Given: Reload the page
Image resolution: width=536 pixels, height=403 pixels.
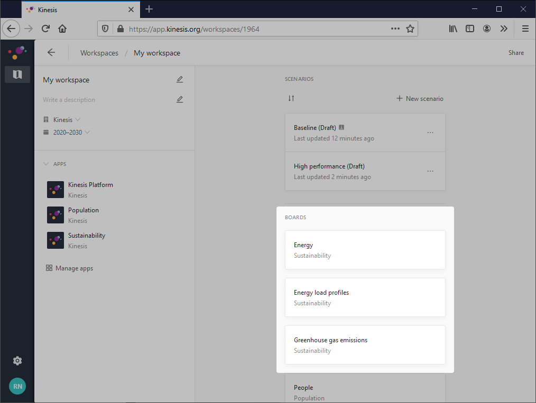Looking at the screenshot, I should (45, 29).
